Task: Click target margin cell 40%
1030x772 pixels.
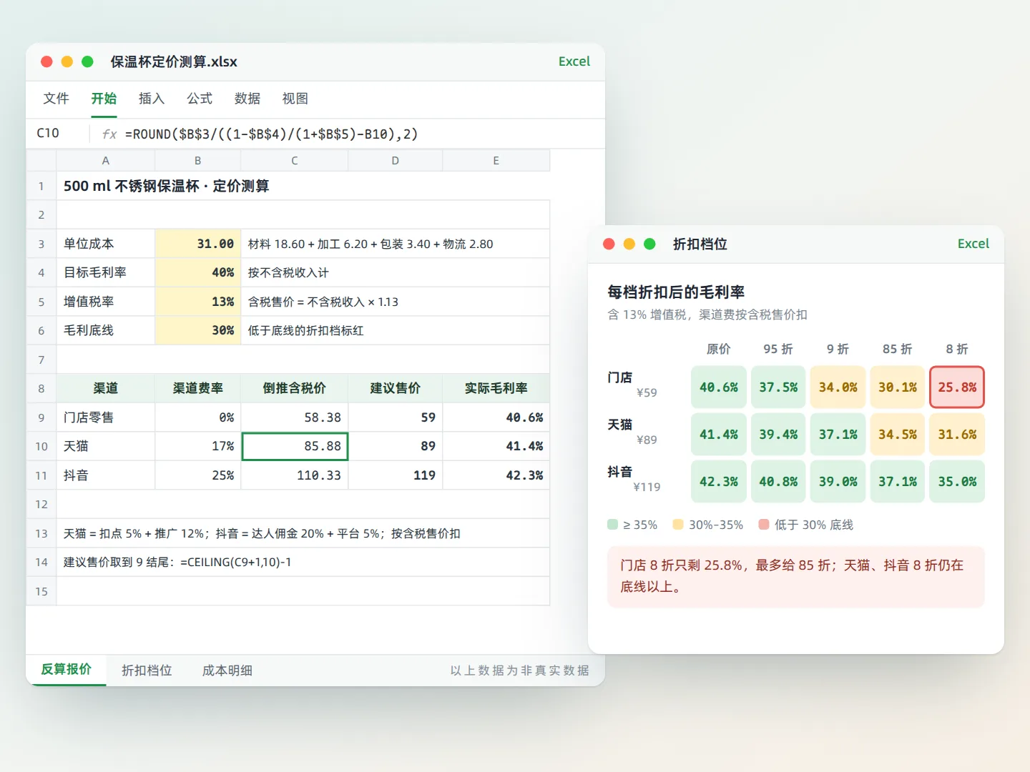Action: pos(197,272)
